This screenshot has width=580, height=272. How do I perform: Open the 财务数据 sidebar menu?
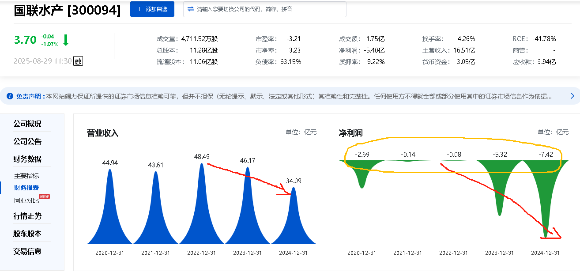[x=27, y=159]
